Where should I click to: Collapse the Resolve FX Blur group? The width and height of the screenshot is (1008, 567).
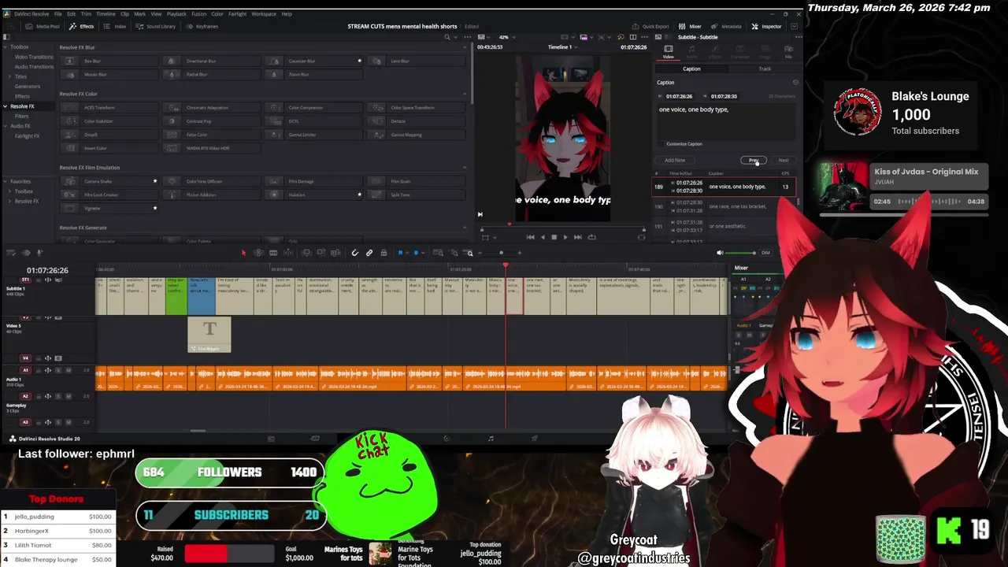coord(464,47)
